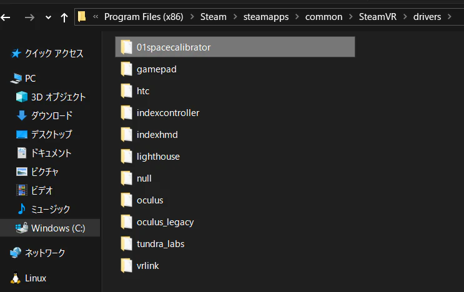Viewport: 464px width, 292px height.
Task: Select the null folder name
Action: pos(144,178)
